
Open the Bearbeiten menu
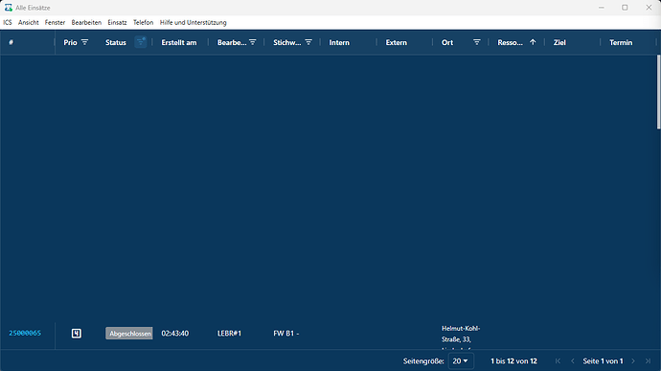pos(86,22)
